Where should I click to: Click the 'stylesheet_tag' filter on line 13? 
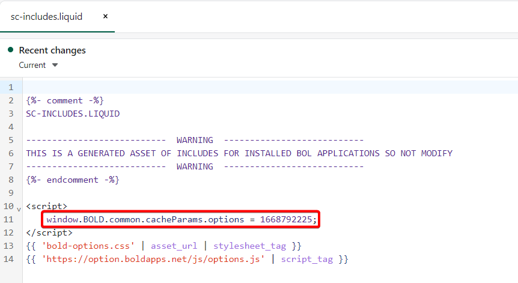coord(250,246)
